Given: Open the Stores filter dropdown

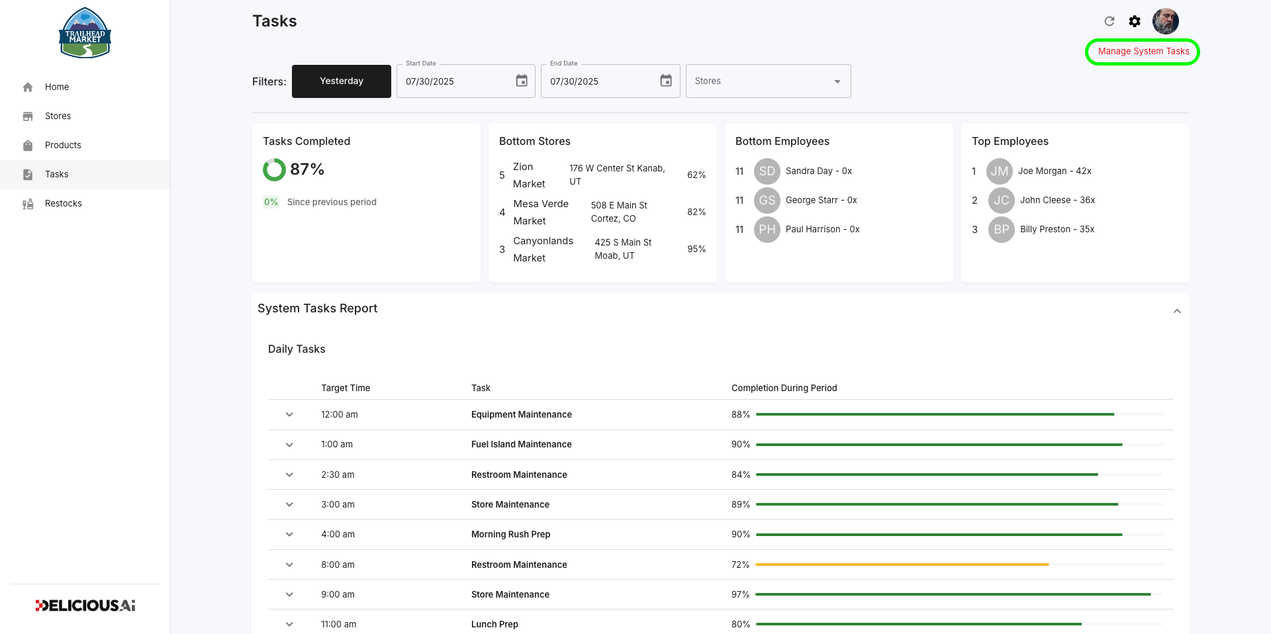Looking at the screenshot, I should [x=768, y=81].
